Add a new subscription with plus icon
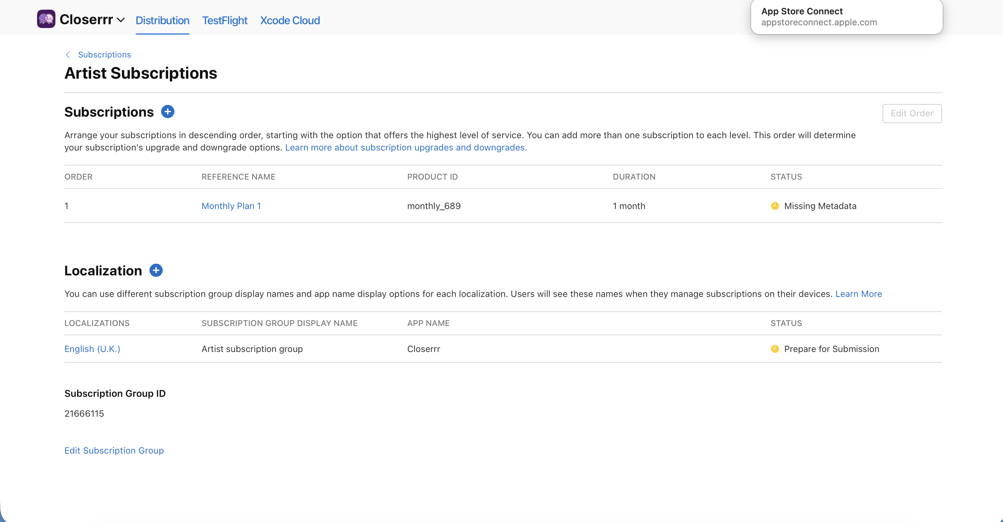The width and height of the screenshot is (1003, 522). pyautogui.click(x=167, y=112)
